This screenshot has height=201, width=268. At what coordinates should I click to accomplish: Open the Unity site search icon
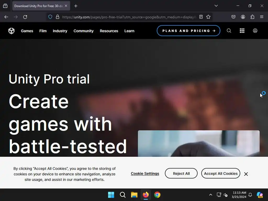(229, 31)
